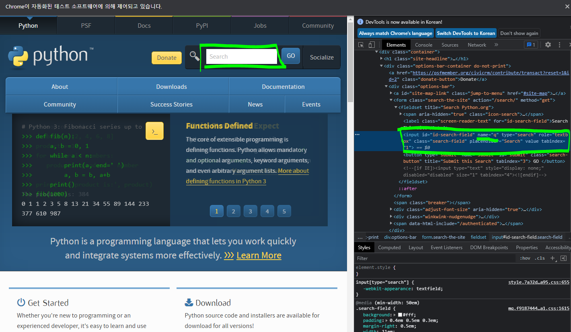571x332 pixels.
Task: Click Always match Chrome's language
Action: click(396, 33)
